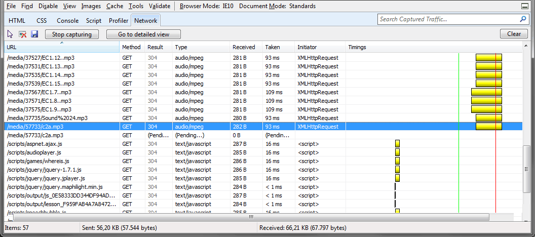Screen dimensions: 535x237
Task: Select the /media/37567/EC1.7..mp3 row
Action: pos(263,92)
